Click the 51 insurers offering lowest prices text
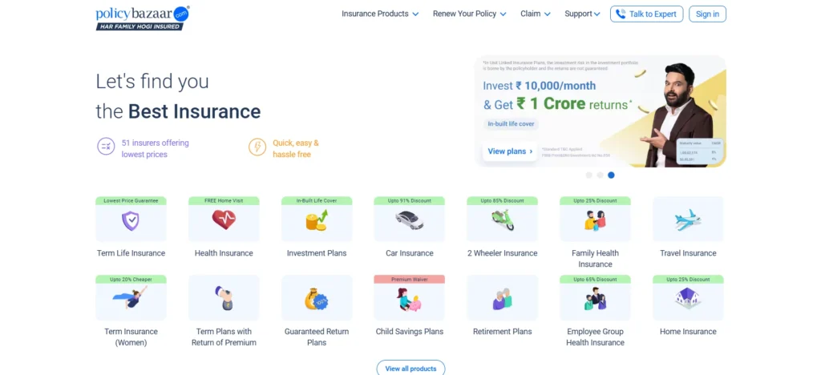821x375 pixels. click(155, 148)
